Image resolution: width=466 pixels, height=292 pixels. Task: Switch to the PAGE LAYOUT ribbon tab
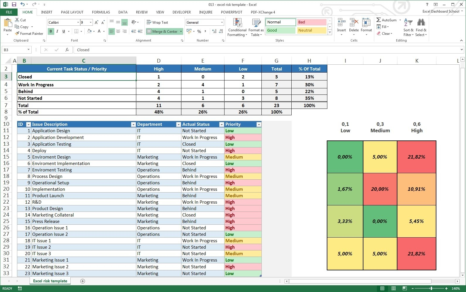(x=72, y=12)
